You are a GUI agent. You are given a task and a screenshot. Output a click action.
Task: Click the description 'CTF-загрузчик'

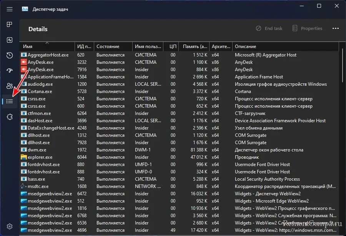tap(250, 113)
